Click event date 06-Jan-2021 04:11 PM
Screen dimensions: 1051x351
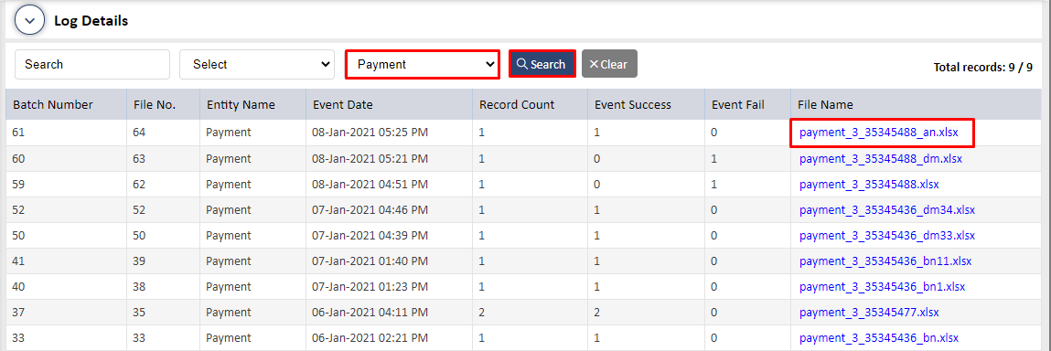[x=370, y=313]
